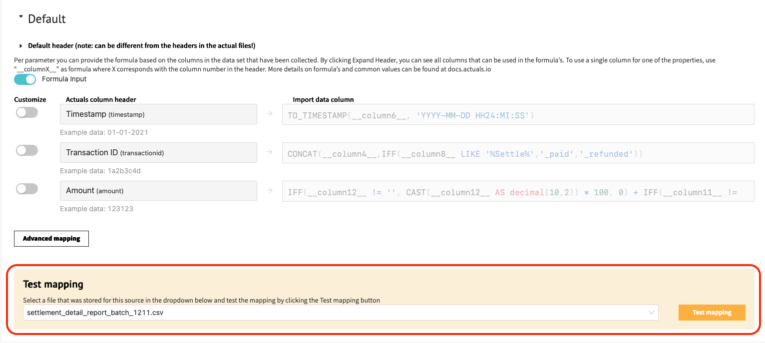Select the Amount column header box
765x343 pixels.
pos(158,190)
